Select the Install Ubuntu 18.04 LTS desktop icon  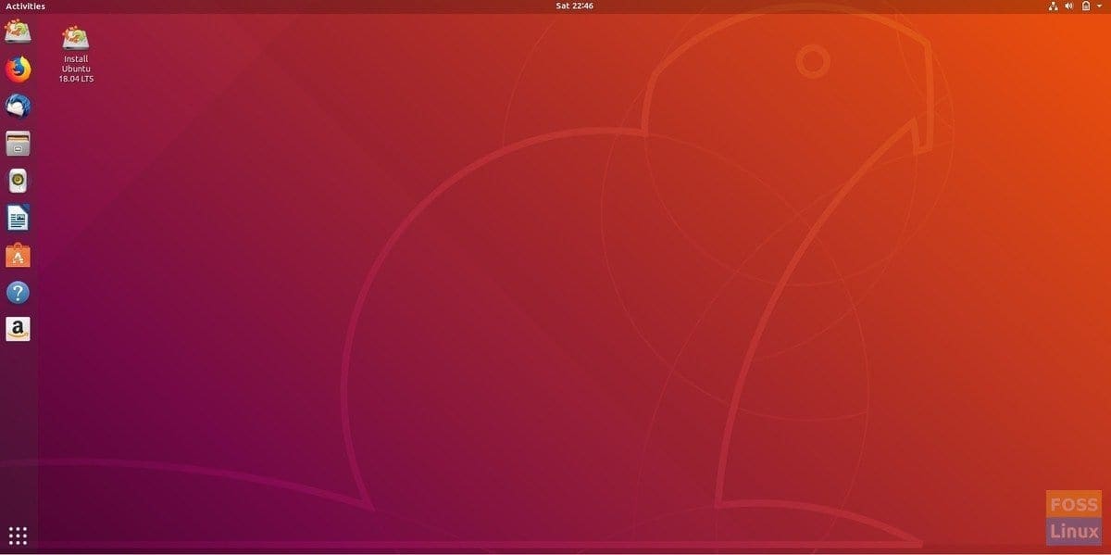point(76,54)
